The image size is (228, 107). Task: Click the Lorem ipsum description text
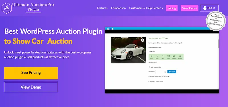tap(165, 43)
